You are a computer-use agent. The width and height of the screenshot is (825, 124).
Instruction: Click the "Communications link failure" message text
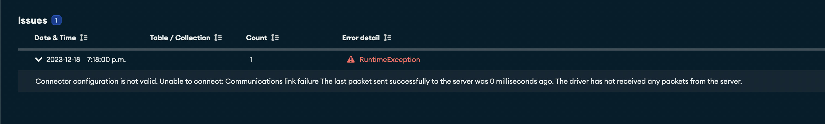pos(272,81)
